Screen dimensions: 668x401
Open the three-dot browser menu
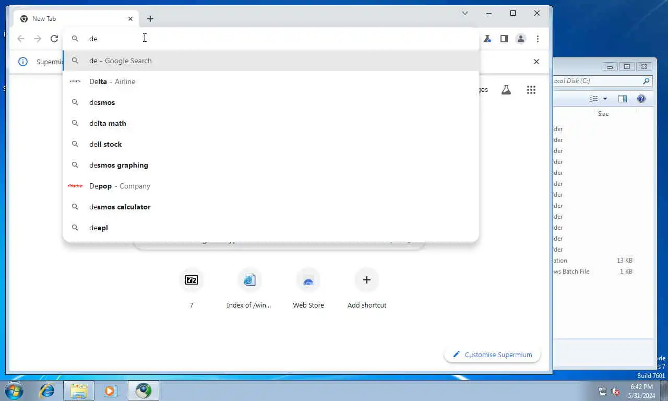pyautogui.click(x=538, y=39)
